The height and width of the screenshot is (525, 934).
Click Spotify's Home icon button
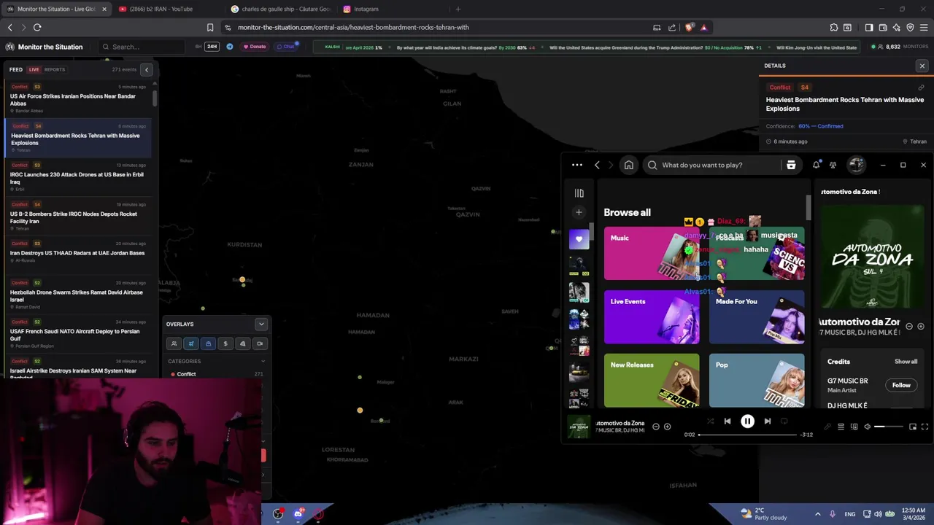pyautogui.click(x=628, y=165)
